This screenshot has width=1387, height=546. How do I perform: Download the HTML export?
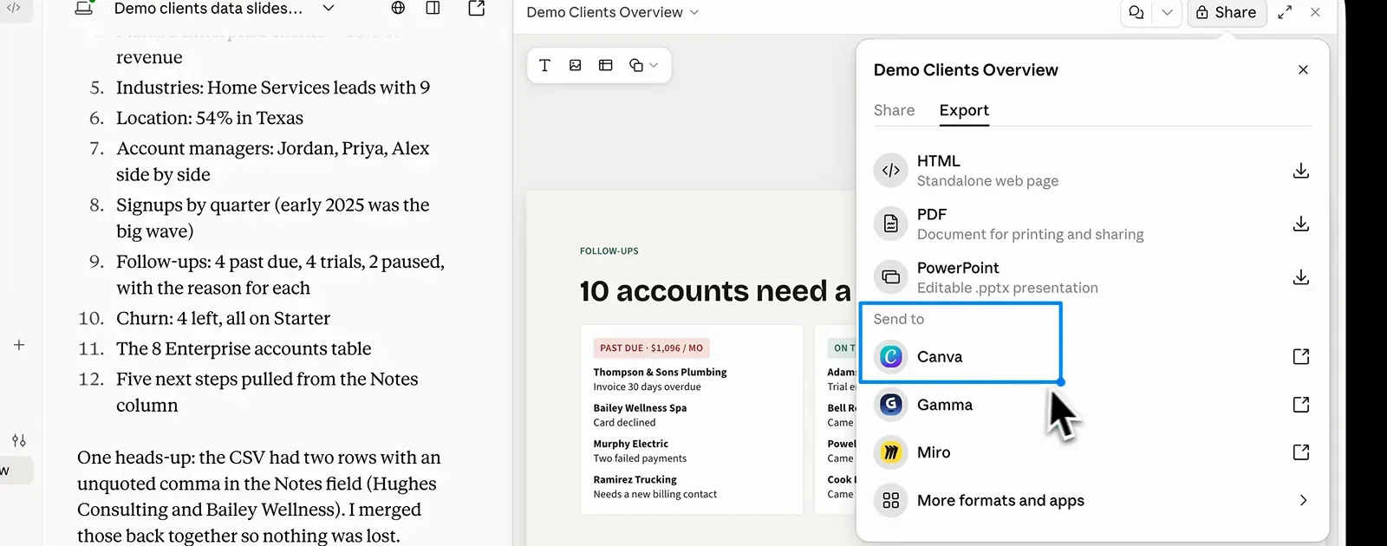tap(1300, 171)
